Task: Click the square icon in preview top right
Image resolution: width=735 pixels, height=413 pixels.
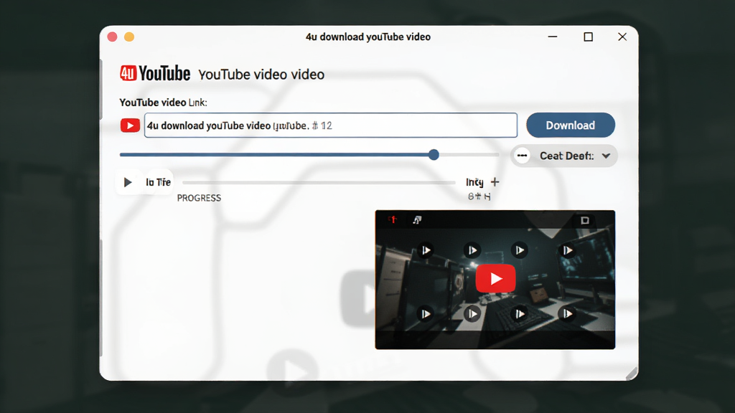Action: pos(584,220)
